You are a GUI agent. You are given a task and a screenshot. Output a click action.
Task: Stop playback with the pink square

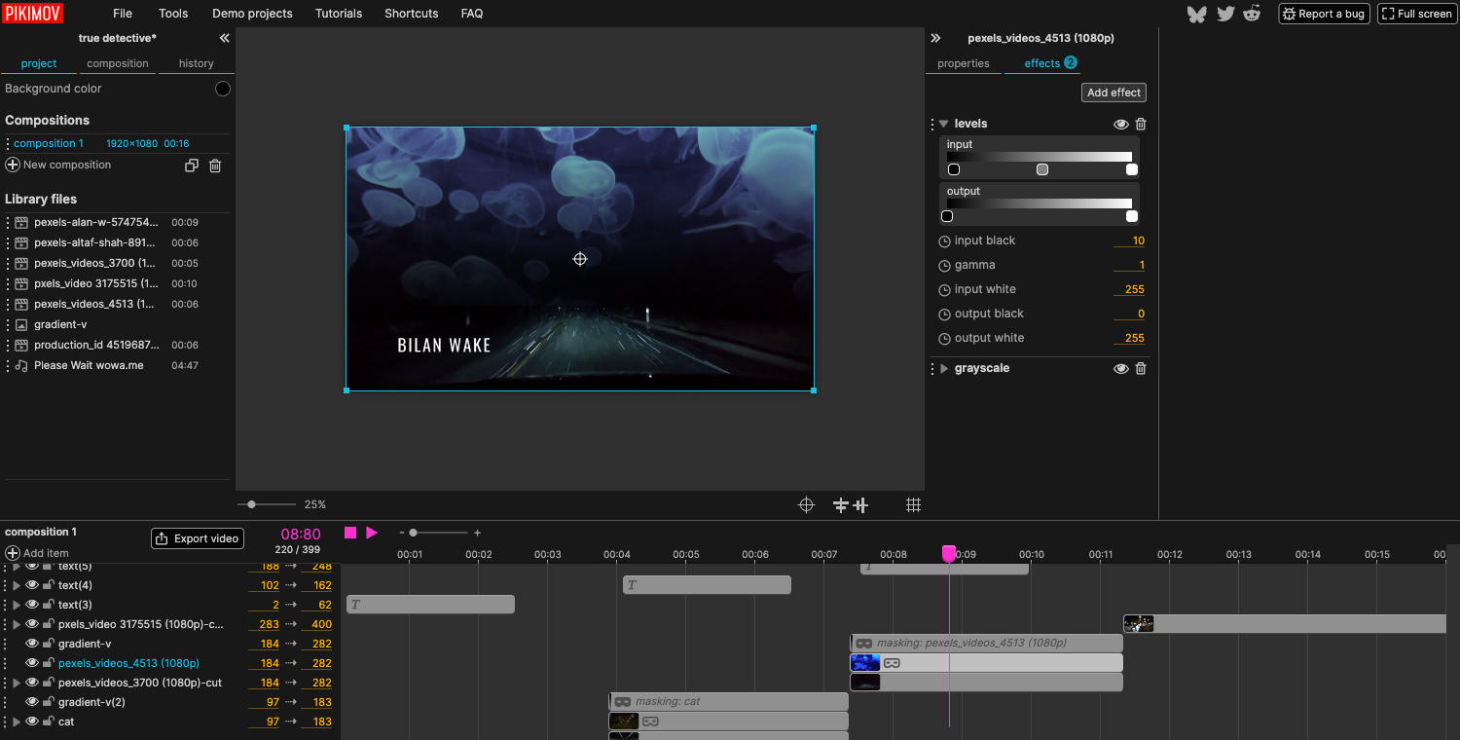pyautogui.click(x=350, y=533)
